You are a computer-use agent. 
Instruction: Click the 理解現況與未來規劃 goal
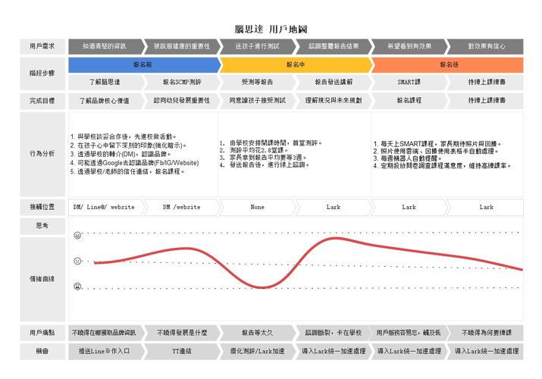tap(334, 101)
